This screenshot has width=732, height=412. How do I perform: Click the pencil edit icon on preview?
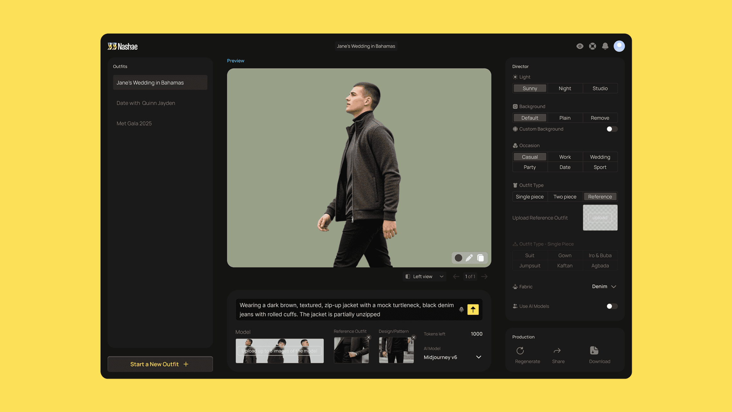[x=469, y=258]
